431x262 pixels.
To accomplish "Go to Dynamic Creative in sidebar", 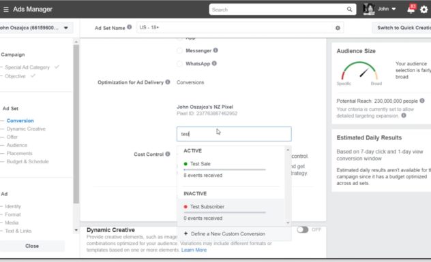I will [26, 129].
